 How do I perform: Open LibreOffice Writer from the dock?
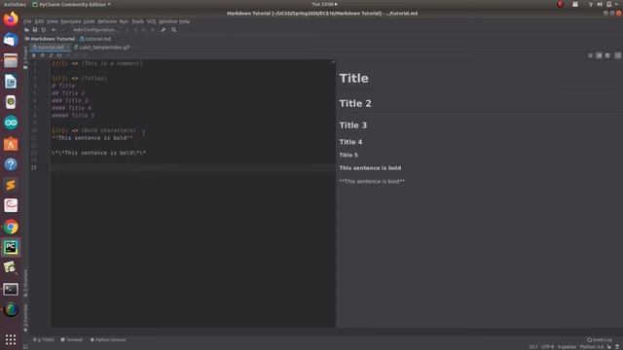11,82
